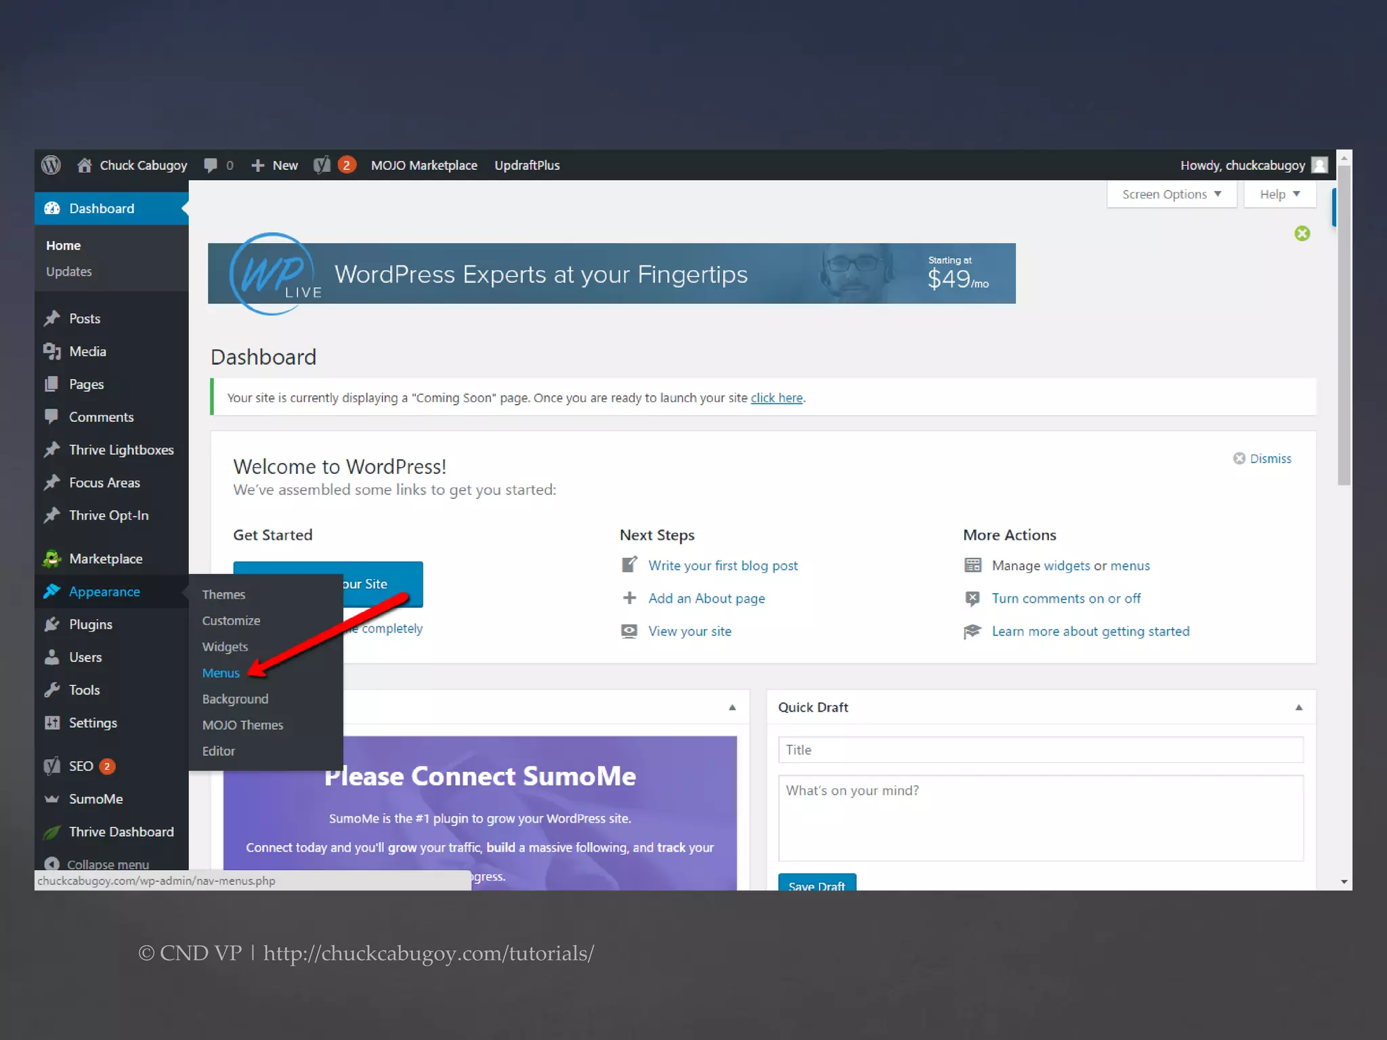Open Background in Appearance submenu
The image size is (1387, 1040).
235,699
